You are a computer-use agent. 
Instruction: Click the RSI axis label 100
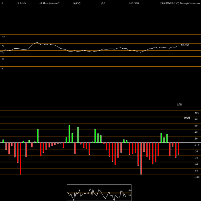point(3,37)
